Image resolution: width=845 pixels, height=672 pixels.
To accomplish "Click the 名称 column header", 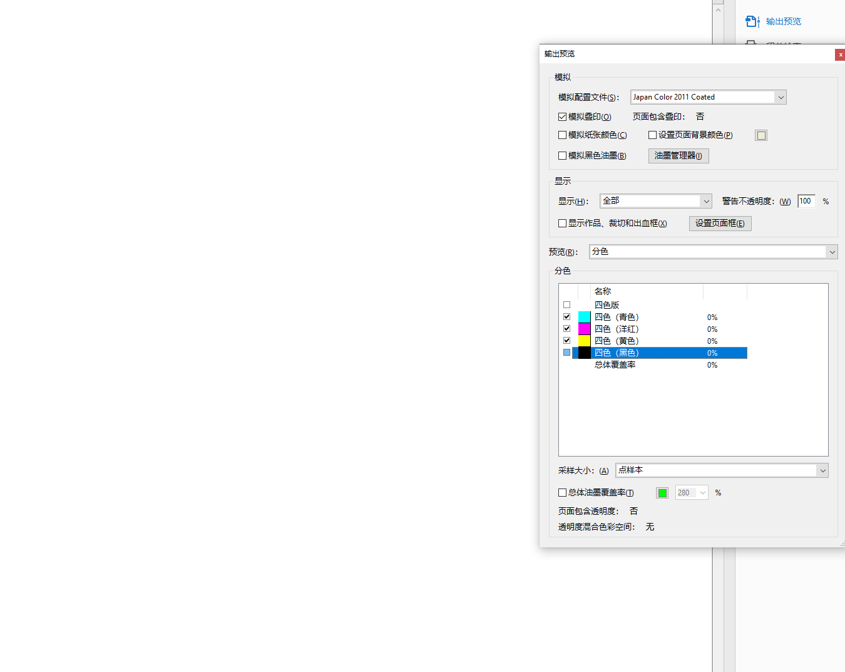I will 647,291.
